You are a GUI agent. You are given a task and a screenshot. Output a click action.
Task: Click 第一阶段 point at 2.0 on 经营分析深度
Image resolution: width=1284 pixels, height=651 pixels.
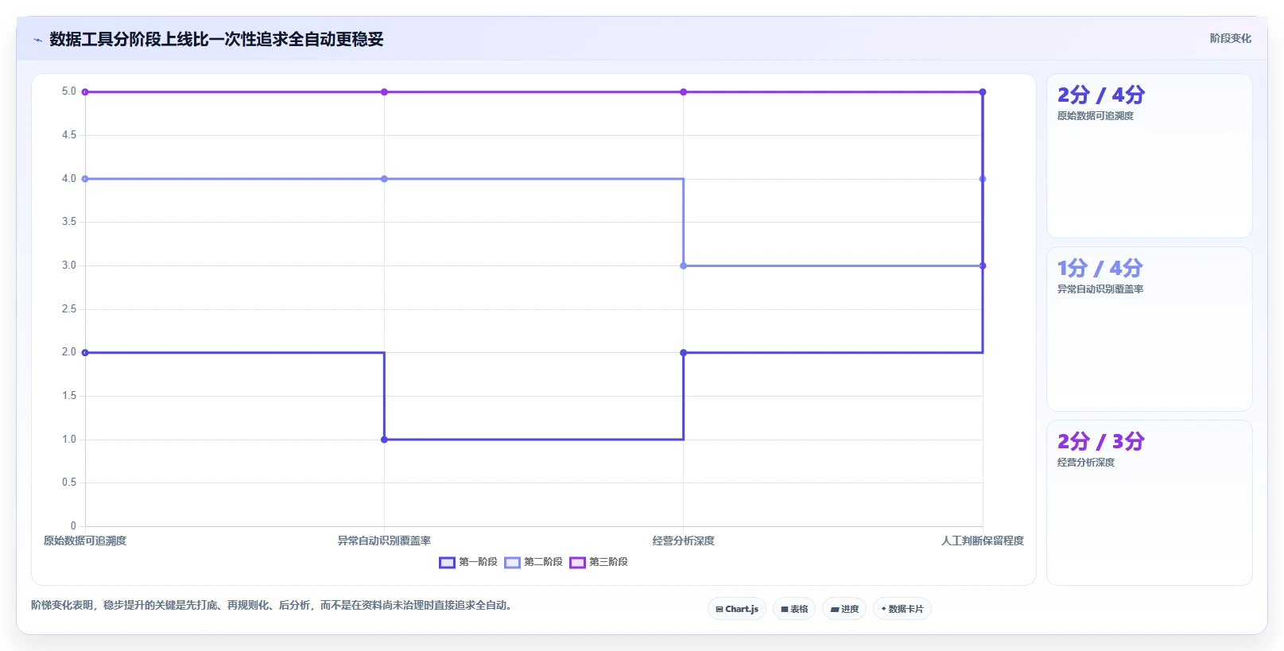pos(683,353)
